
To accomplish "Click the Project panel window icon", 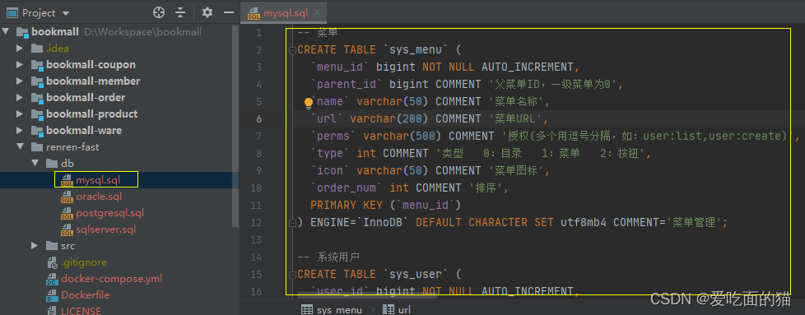I will point(12,13).
